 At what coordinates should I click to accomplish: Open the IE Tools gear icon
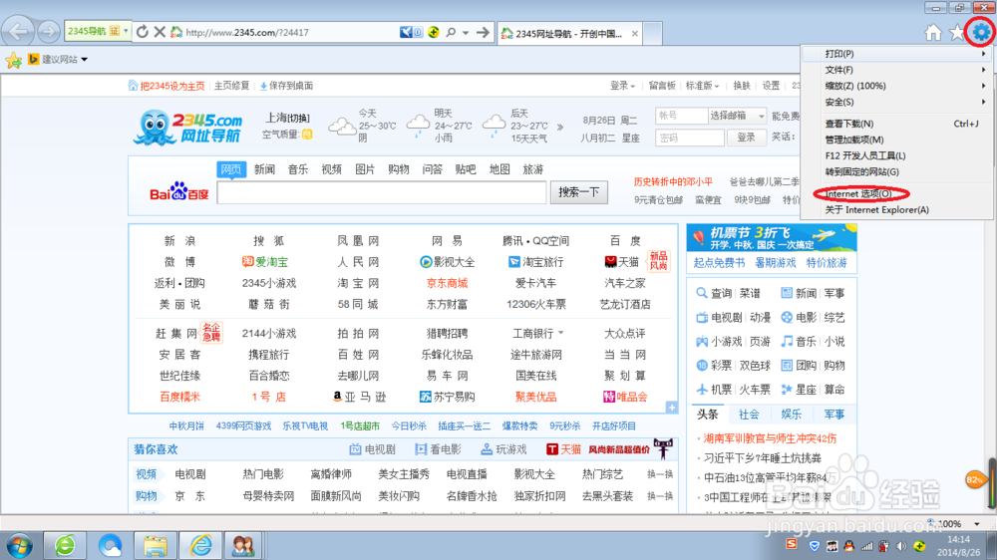[x=980, y=32]
